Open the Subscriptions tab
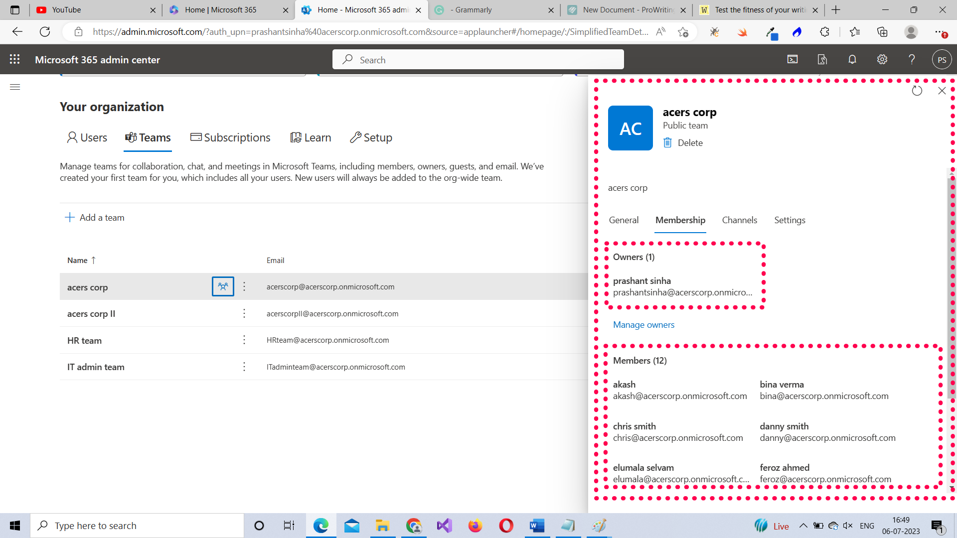 coord(230,137)
